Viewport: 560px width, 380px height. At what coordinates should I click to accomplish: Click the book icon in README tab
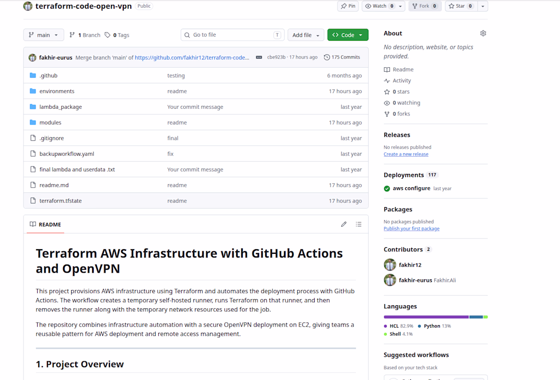click(33, 224)
